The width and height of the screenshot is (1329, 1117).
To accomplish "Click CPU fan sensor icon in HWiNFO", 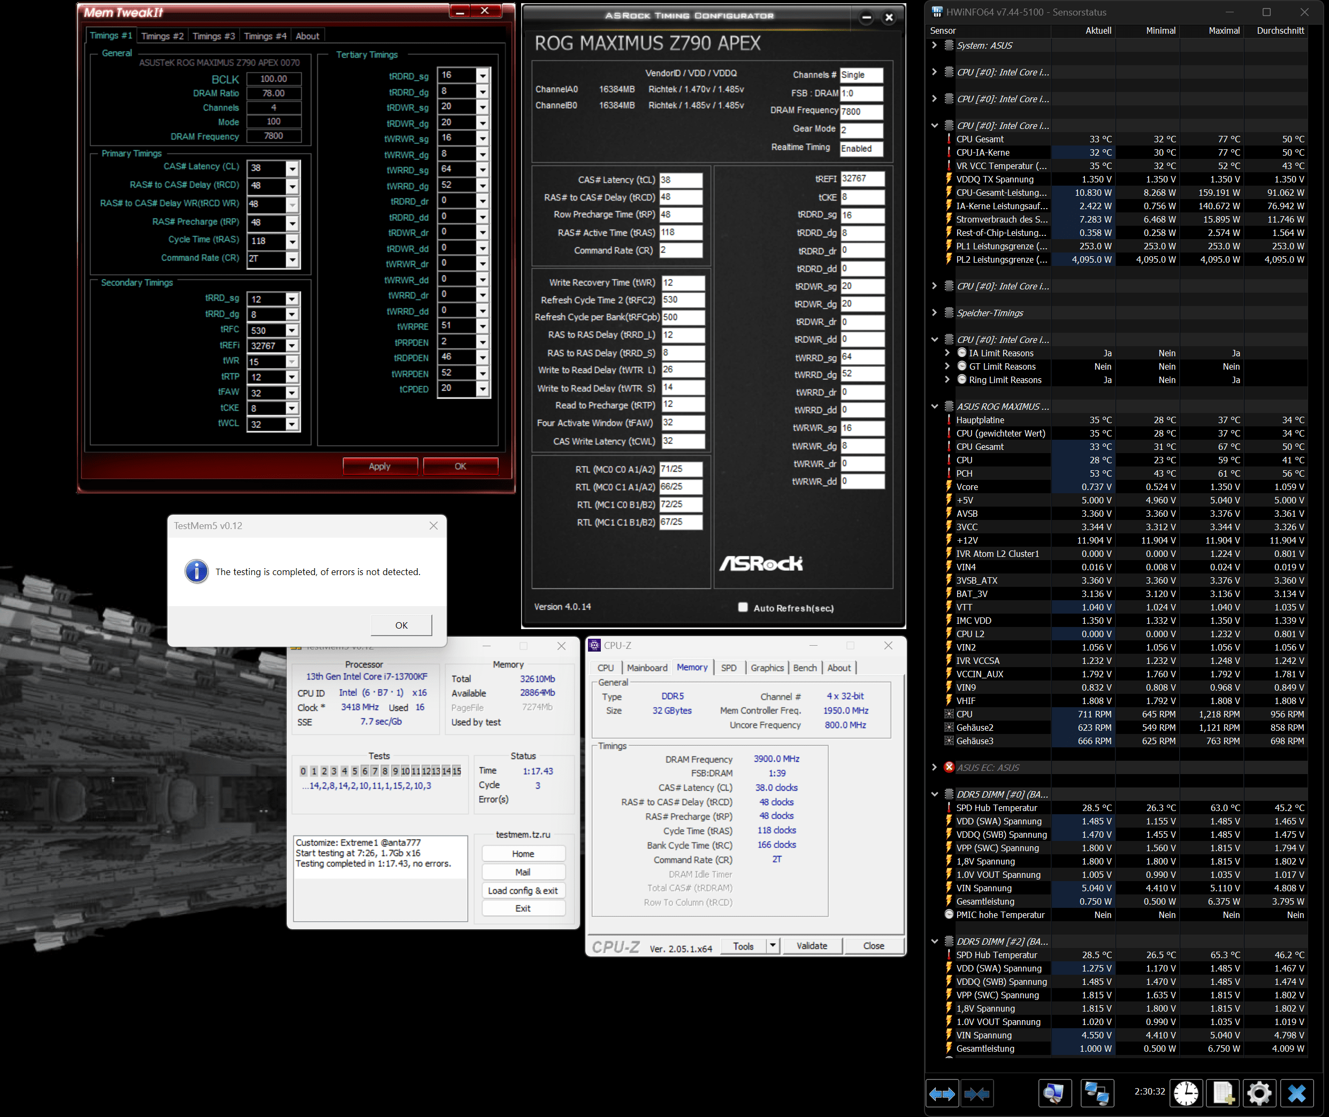I will (949, 714).
